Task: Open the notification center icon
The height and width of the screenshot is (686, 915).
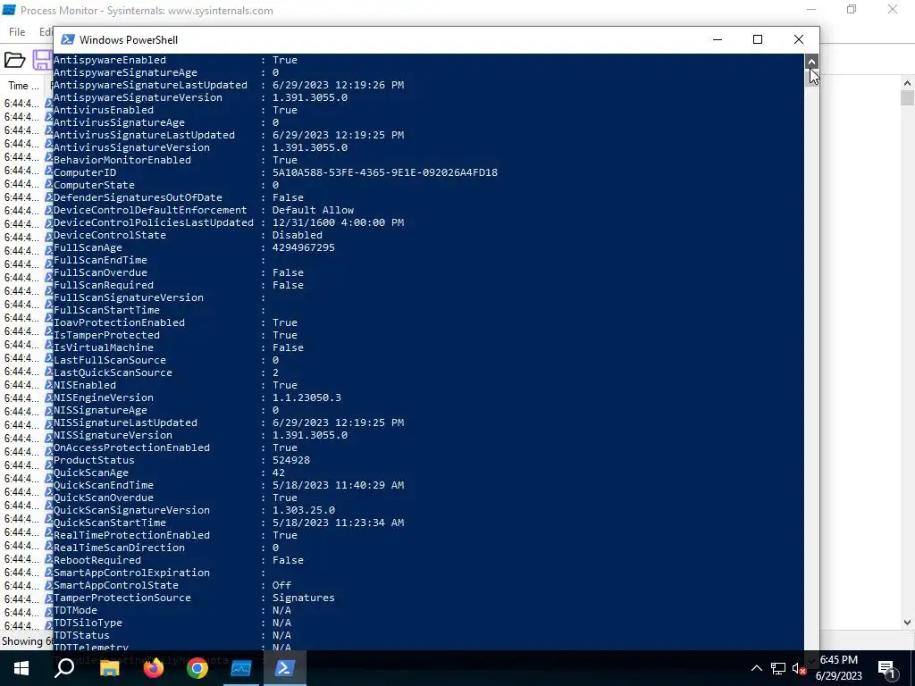Action: click(886, 668)
